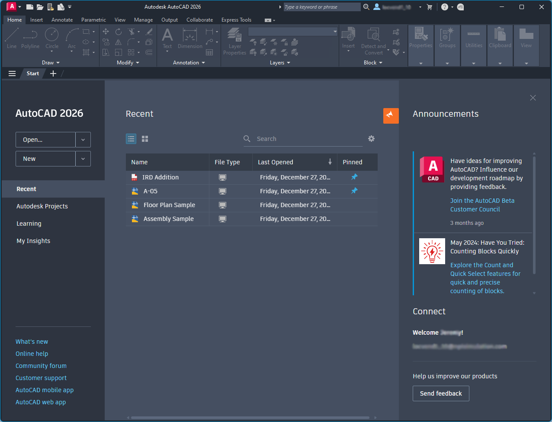Open the Floor Plan Sample file row
552x422 pixels.
pos(252,205)
